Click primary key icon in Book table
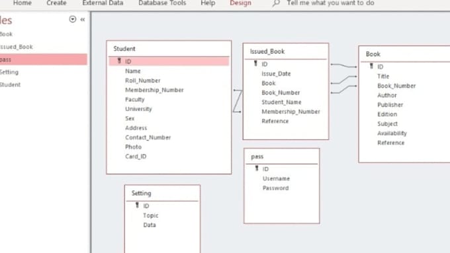The width and height of the screenshot is (450, 253). coord(371,66)
